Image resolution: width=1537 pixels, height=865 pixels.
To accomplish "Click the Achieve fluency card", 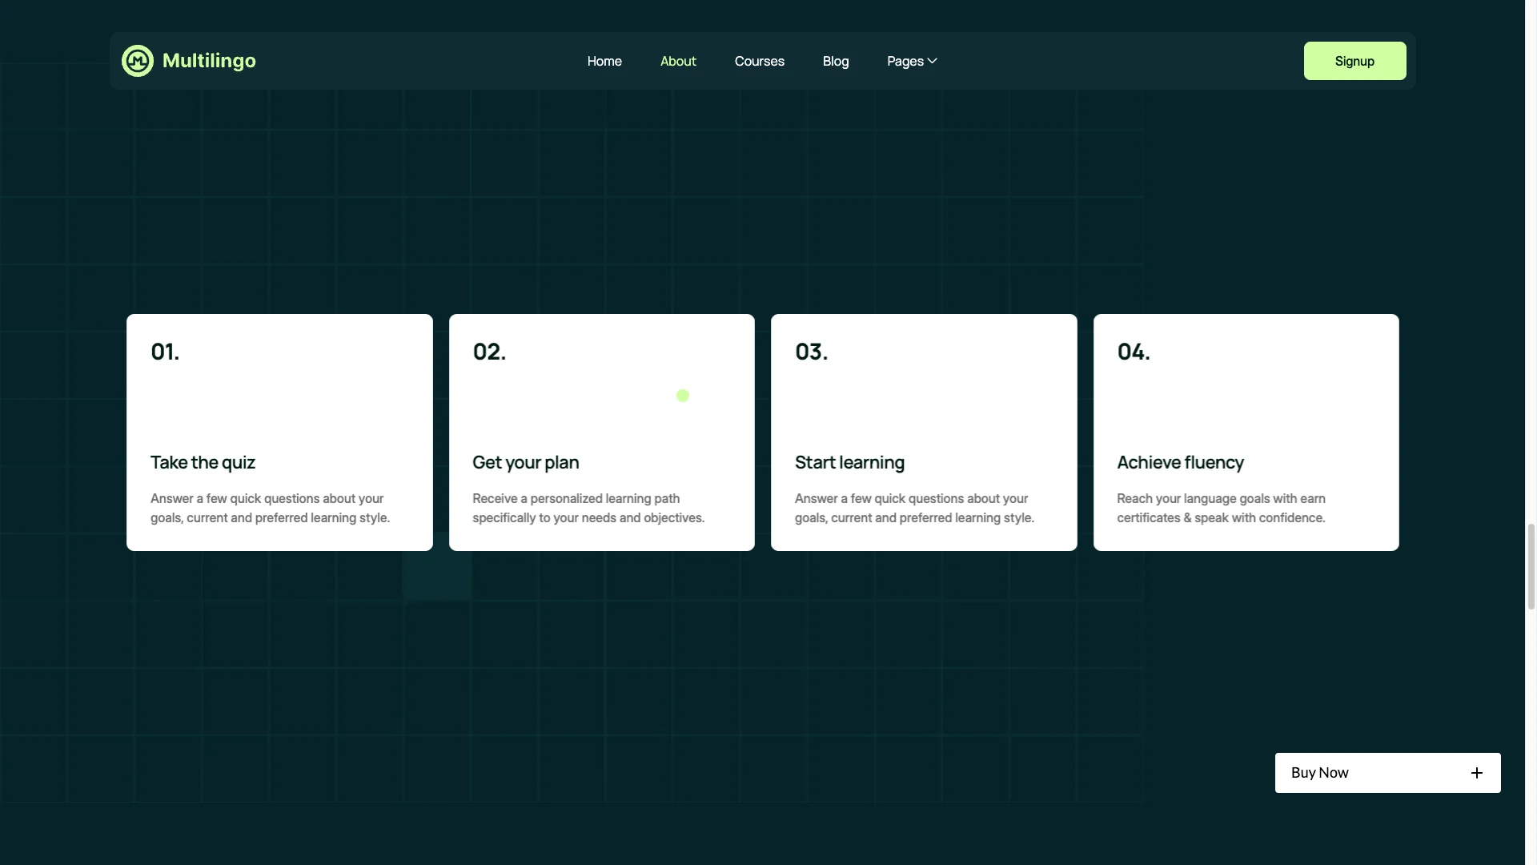I will pyautogui.click(x=1246, y=432).
